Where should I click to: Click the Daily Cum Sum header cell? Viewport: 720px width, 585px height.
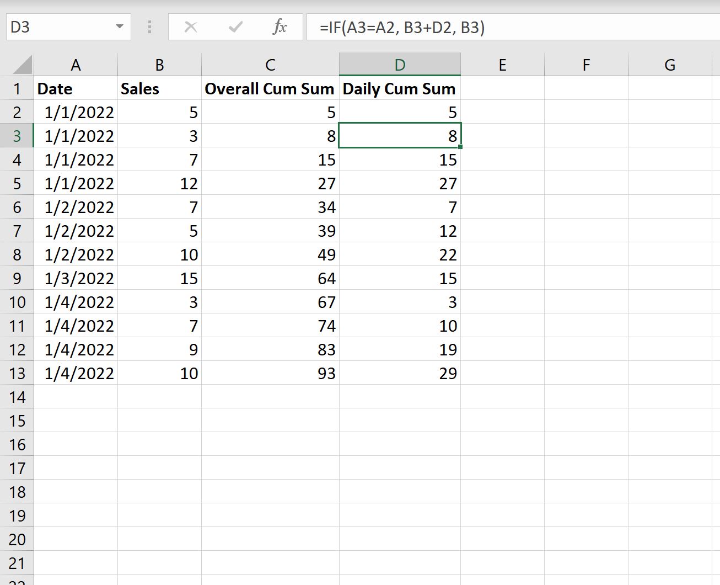coord(400,89)
